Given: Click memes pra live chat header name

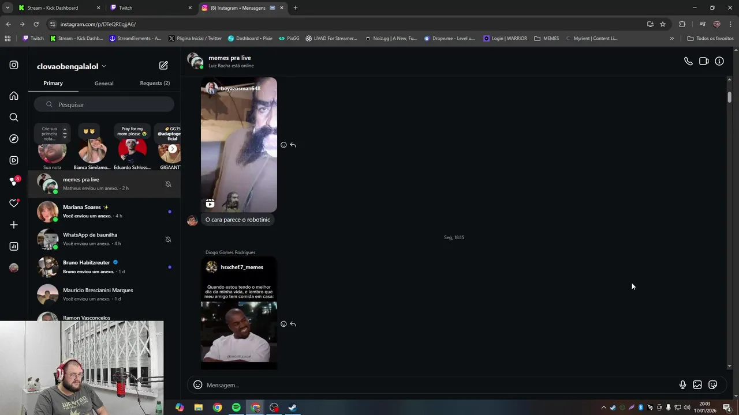Looking at the screenshot, I should [229, 58].
